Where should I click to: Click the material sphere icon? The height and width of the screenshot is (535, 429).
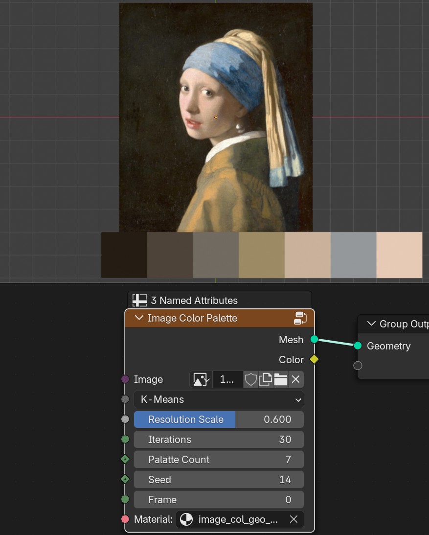(186, 519)
